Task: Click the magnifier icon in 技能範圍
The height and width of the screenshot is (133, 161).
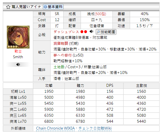Action: coord(98,32)
